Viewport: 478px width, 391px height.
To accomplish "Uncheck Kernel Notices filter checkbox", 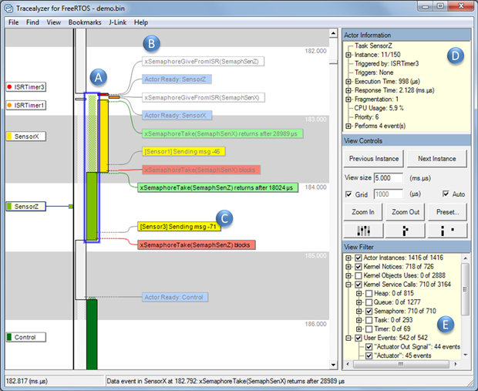I will 358,267.
